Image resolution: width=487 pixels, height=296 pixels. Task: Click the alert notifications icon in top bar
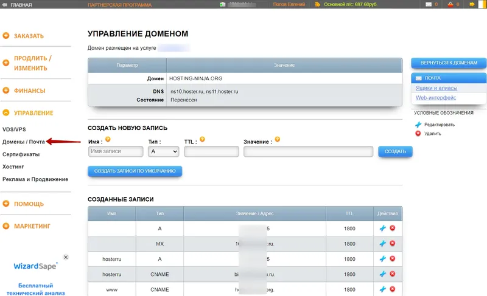point(450,4)
